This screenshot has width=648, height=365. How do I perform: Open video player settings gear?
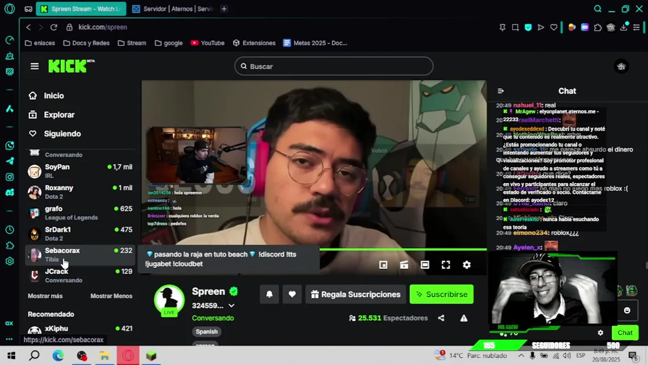(x=466, y=265)
